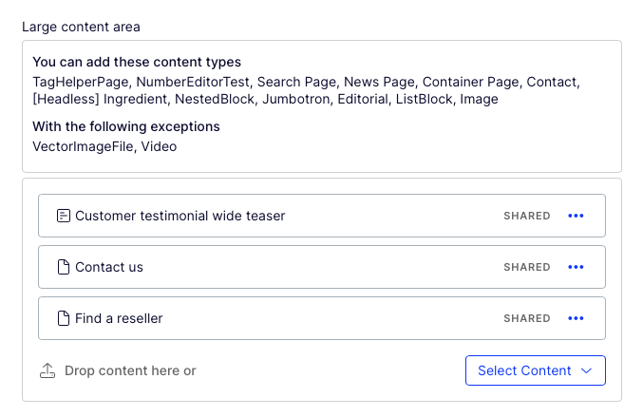Viewport: 643px width, 417px height.
Task: Click the SHARED badge on Customer testimonial teaser
Action: click(x=527, y=216)
